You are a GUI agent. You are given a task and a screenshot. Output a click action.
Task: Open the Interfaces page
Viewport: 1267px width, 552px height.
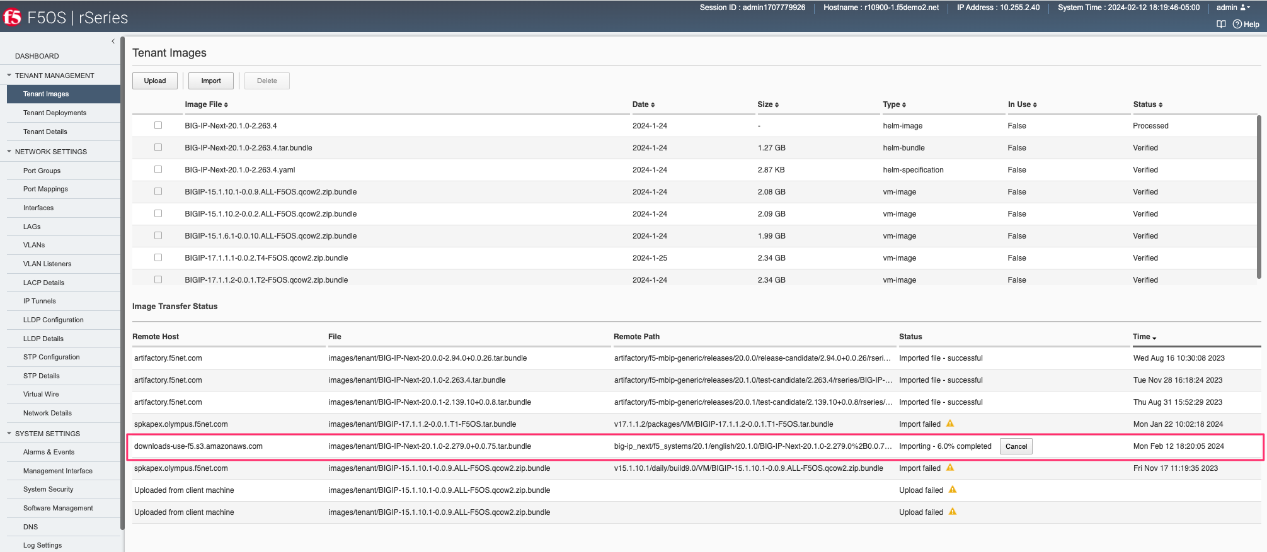(38, 208)
